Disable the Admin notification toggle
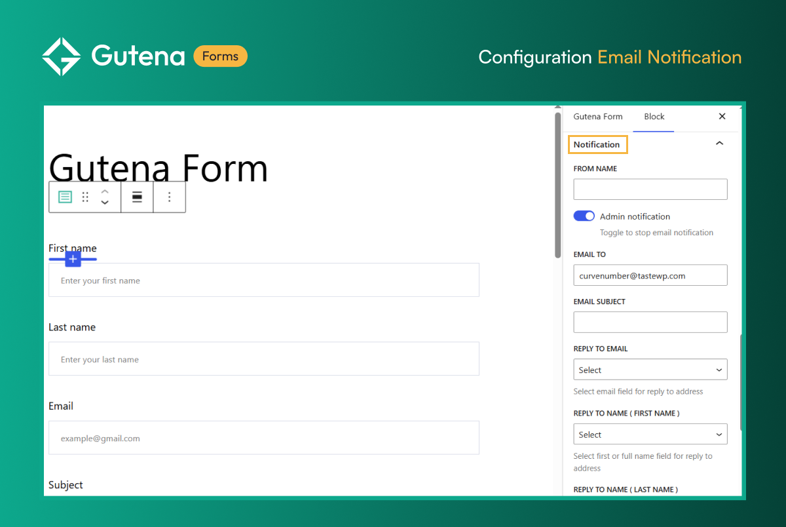 click(x=584, y=216)
